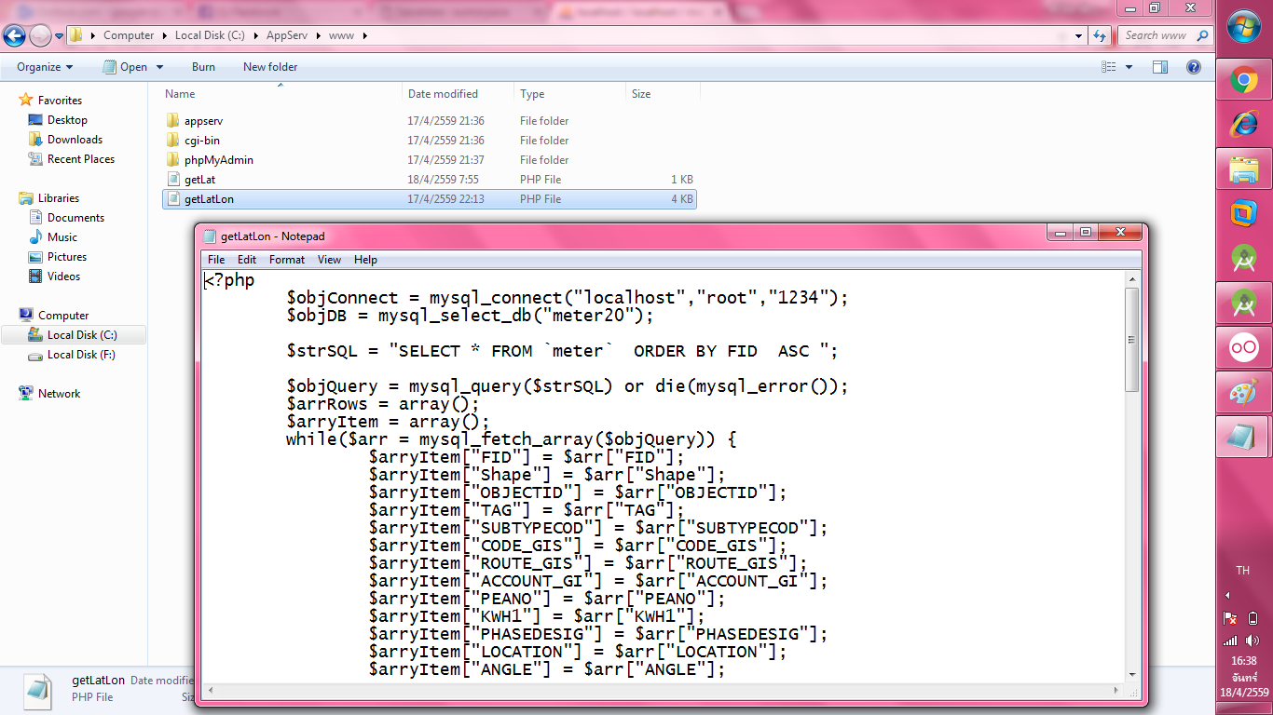The width and height of the screenshot is (1273, 715).
Task: Refresh the www folder in the address bar
Action: point(1101,35)
